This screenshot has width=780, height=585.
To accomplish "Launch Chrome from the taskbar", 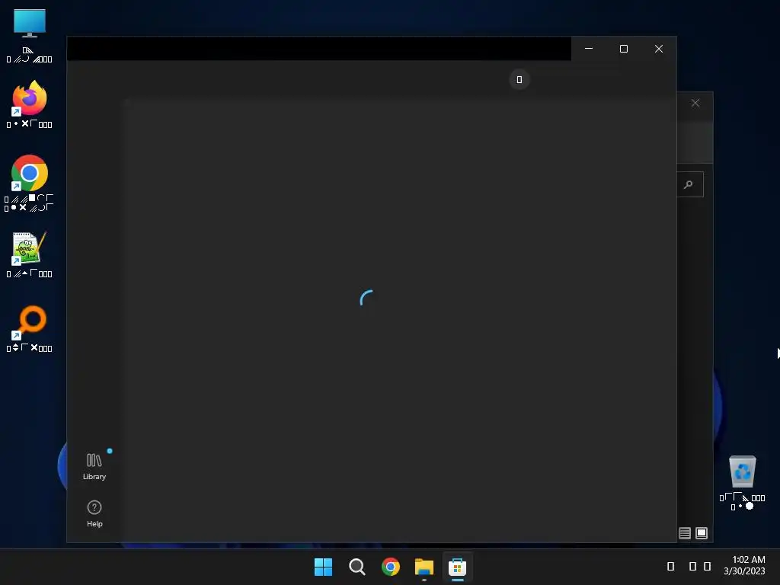I will click(391, 567).
